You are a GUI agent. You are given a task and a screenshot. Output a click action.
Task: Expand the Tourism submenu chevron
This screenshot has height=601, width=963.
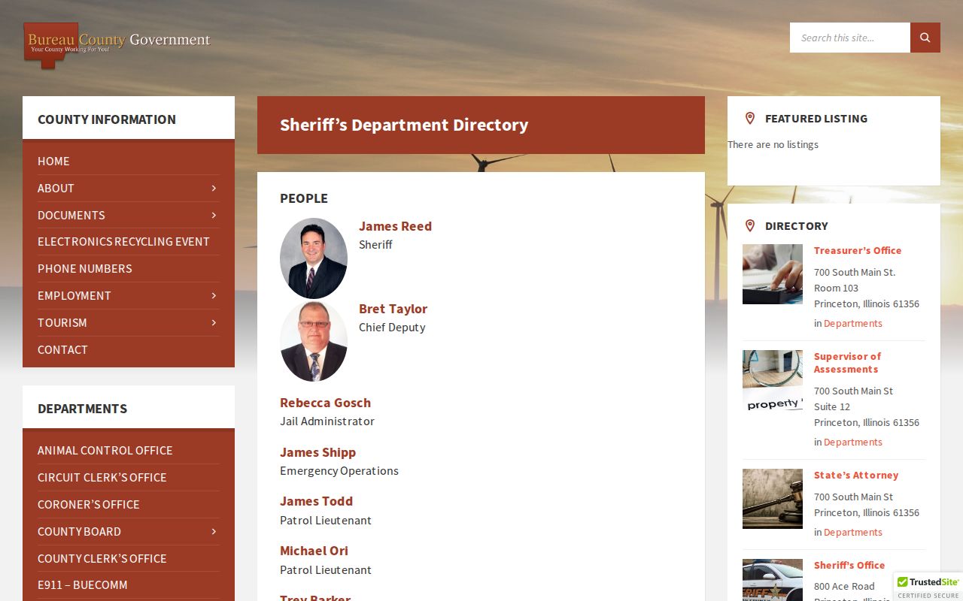(214, 322)
